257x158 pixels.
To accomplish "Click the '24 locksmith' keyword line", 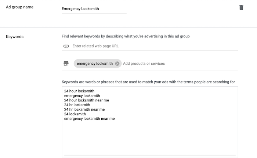I will tap(75, 114).
